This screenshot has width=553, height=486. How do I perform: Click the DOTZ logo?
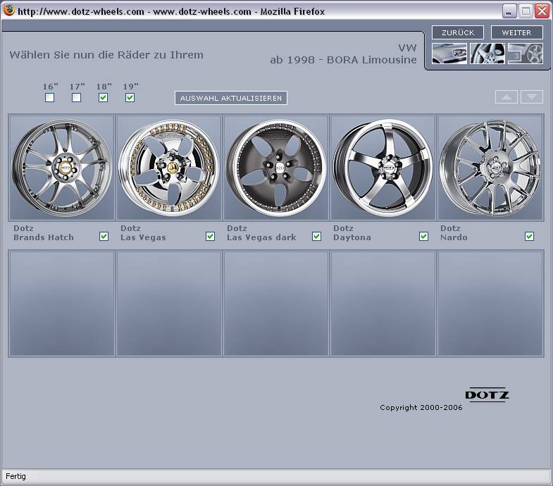487,394
